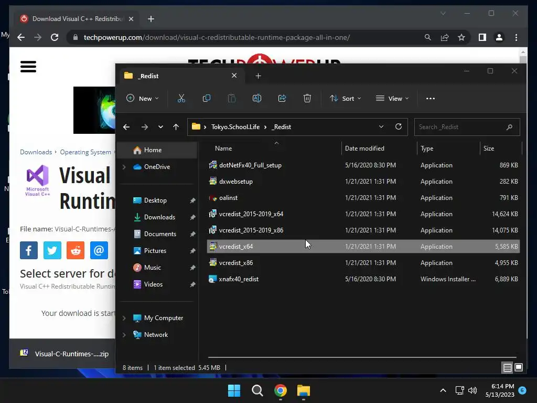Screen dimensions: 537x403
Task: Share on Twitter icon on webpage
Action: [52, 250]
